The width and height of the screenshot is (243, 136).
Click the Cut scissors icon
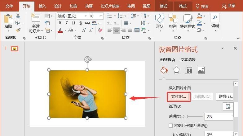18,16
